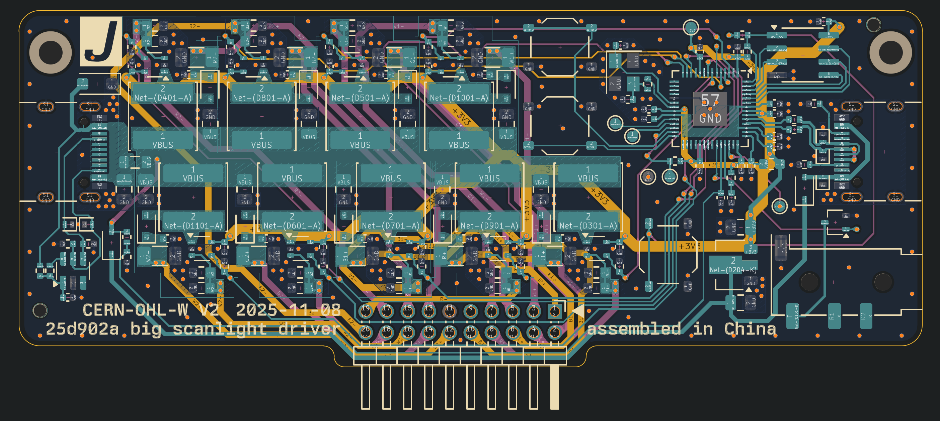Select the Net-(D901-A) pad
The width and height of the screenshot is (940, 421).
click(x=489, y=222)
